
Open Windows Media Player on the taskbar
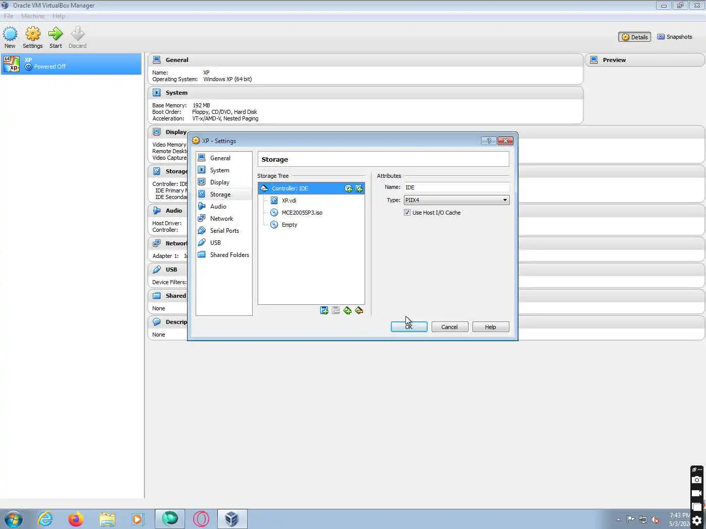[138, 519]
